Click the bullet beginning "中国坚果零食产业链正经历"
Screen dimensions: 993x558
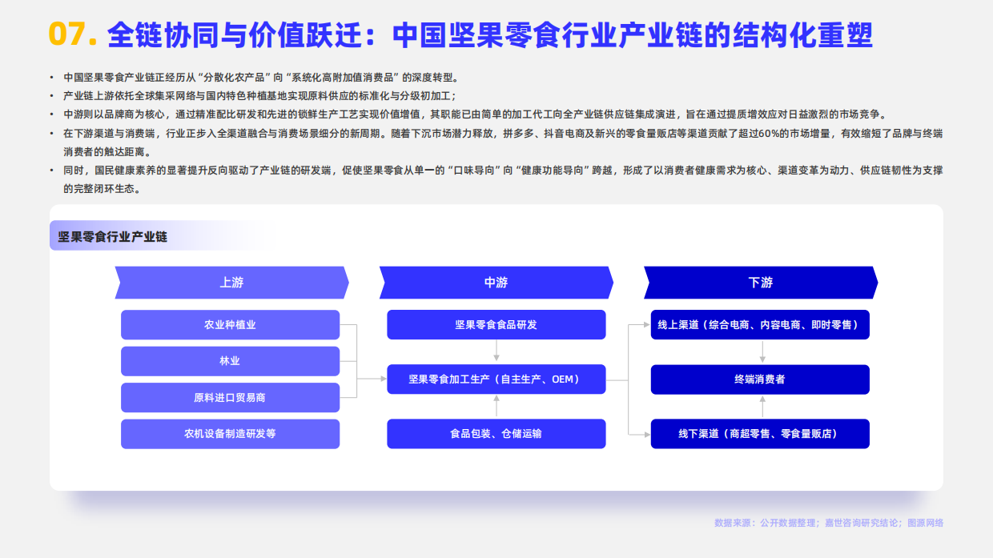(x=260, y=78)
